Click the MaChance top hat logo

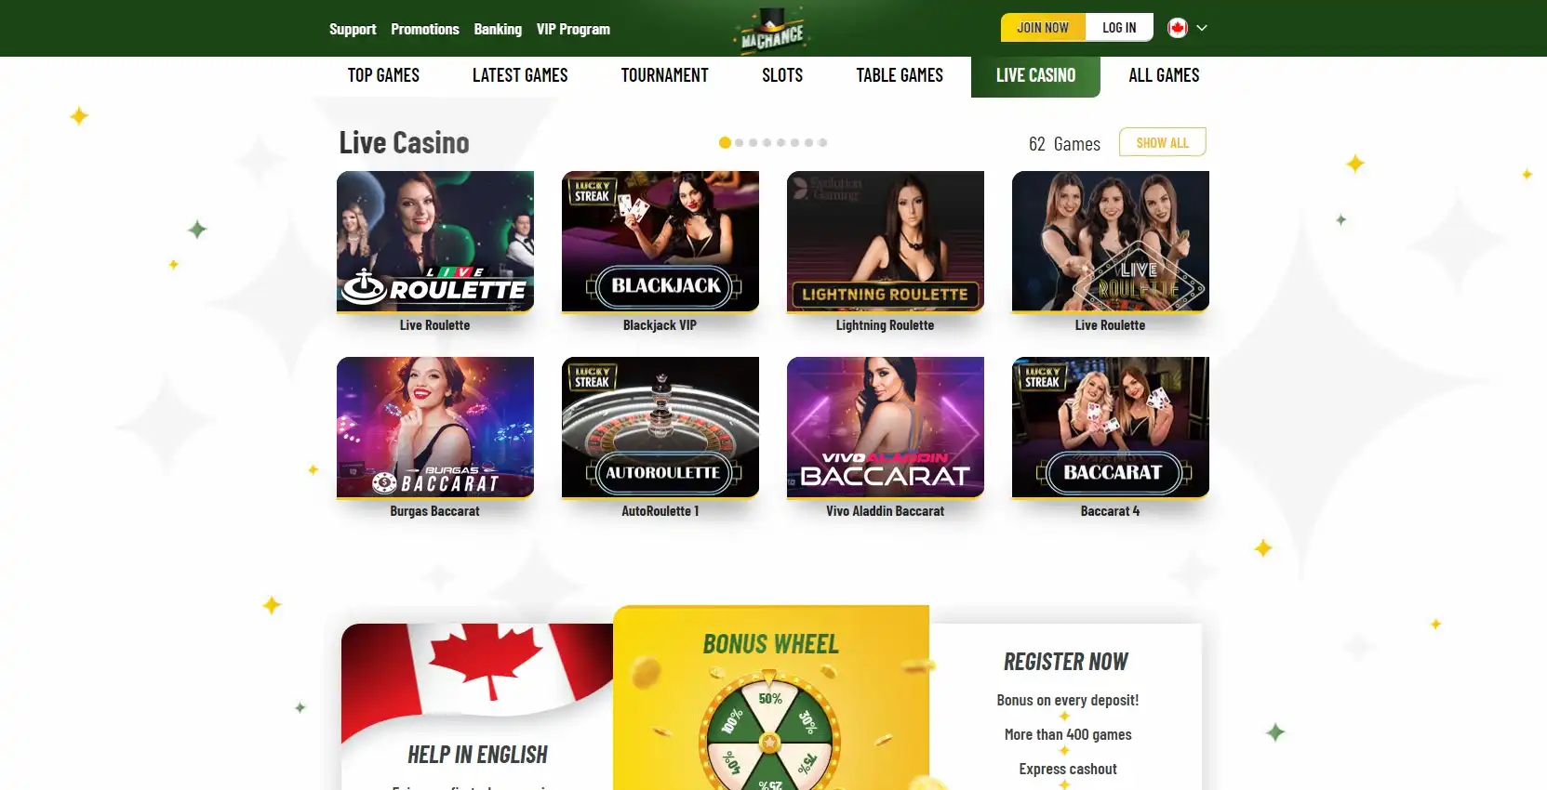click(772, 30)
